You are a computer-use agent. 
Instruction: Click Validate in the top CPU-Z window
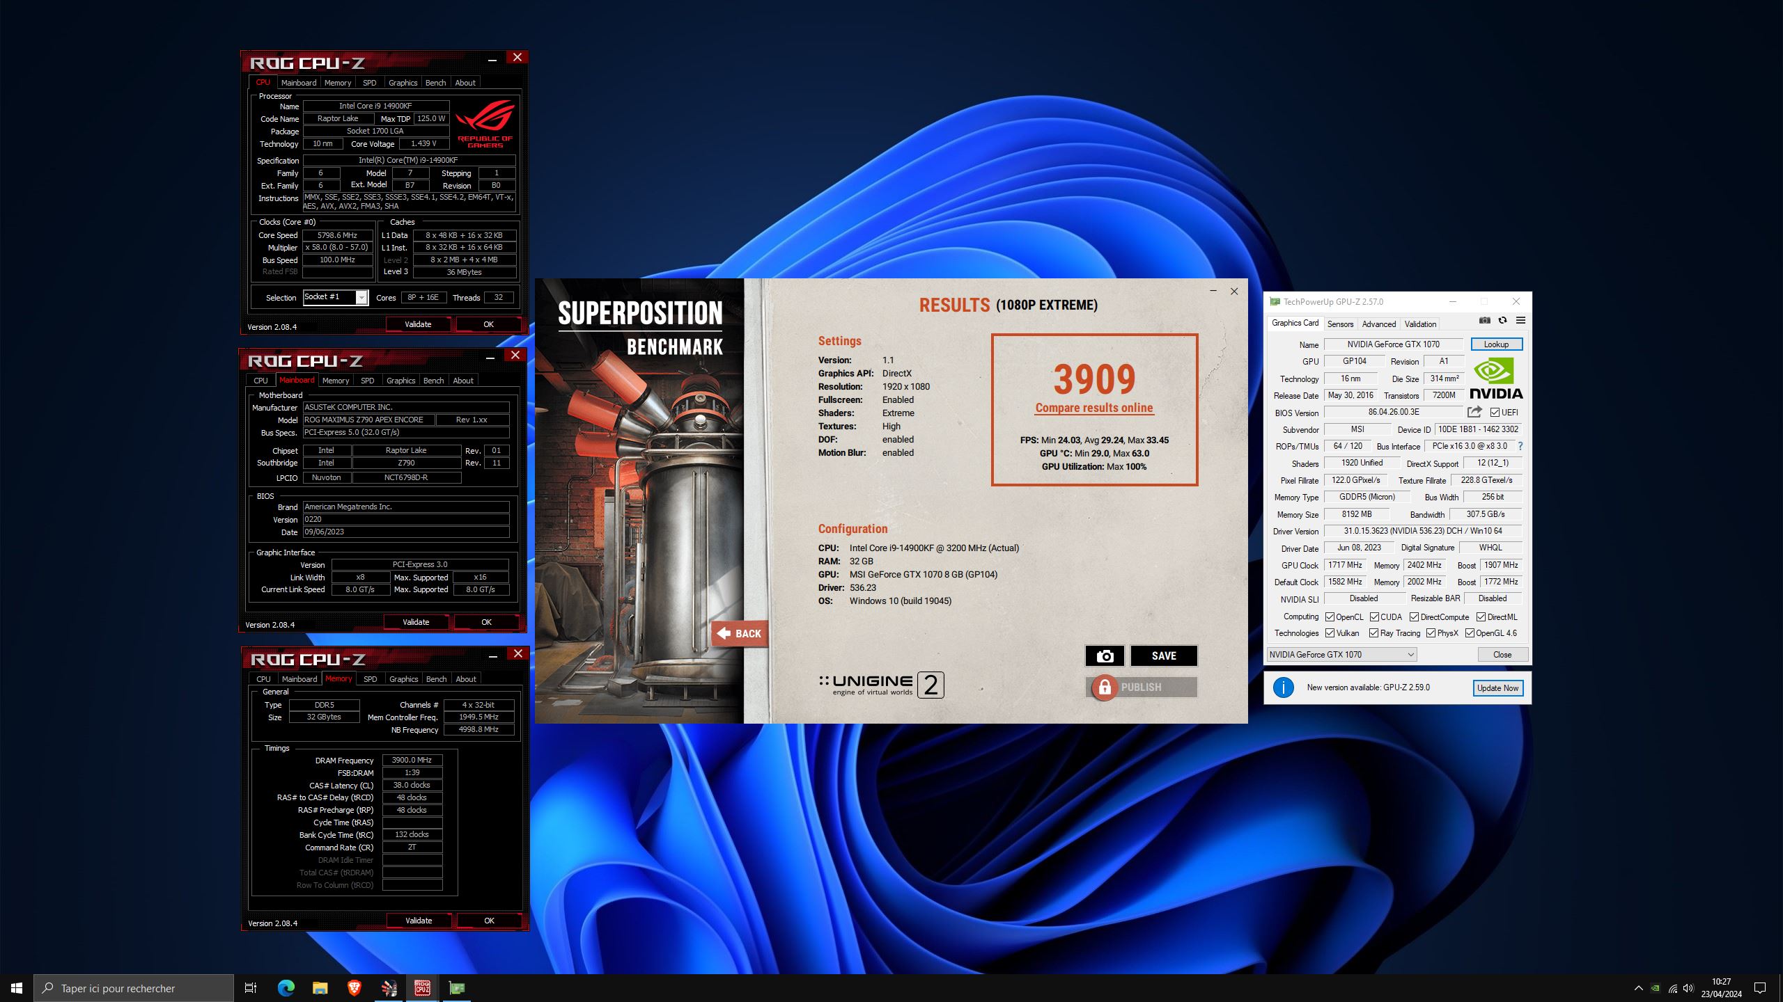418,324
